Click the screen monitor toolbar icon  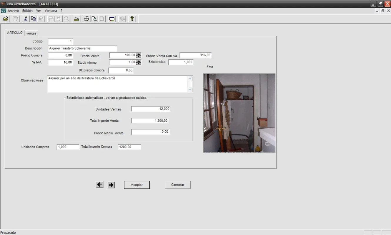point(112,19)
